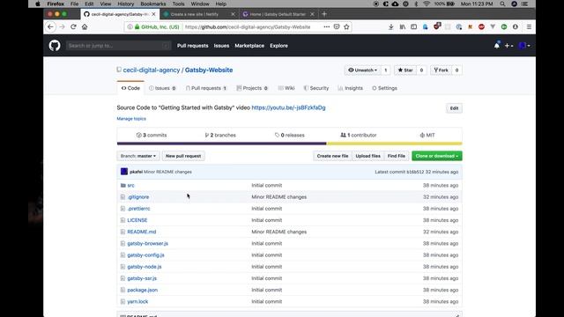Open README.md file
Screen dimensions: 564x317
tap(142, 232)
